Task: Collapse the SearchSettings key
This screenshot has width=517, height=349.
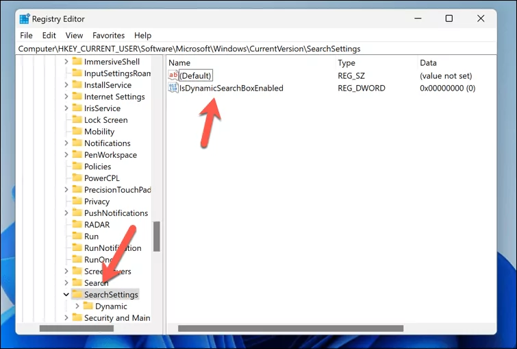Action: [66, 294]
